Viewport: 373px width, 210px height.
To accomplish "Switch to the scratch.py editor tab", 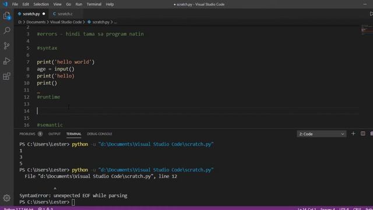I will point(31,14).
